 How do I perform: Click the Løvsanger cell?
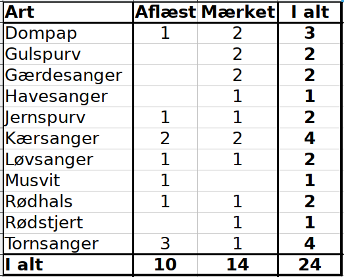[x=68, y=160]
